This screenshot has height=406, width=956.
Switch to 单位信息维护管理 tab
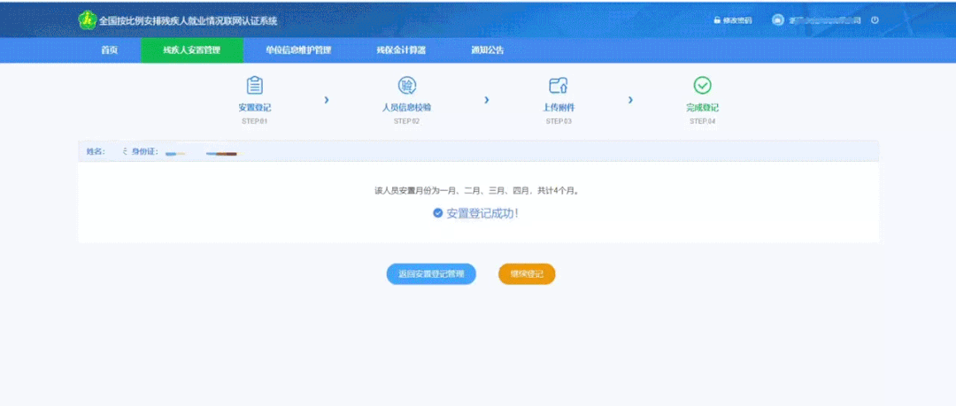pos(298,50)
